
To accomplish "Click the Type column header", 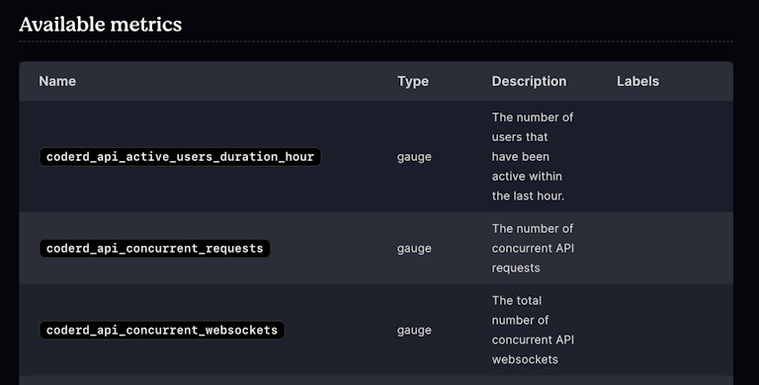I will click(413, 81).
